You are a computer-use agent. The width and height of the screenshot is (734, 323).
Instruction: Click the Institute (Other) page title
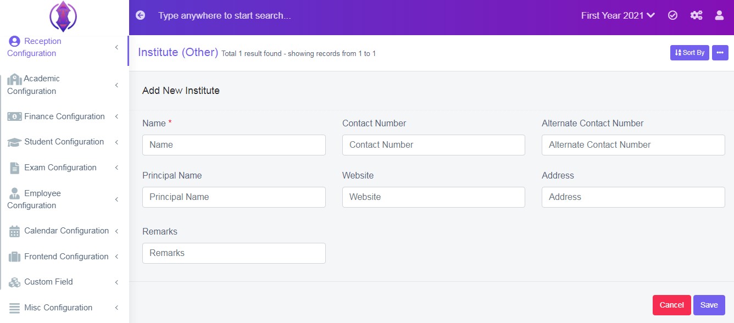178,52
